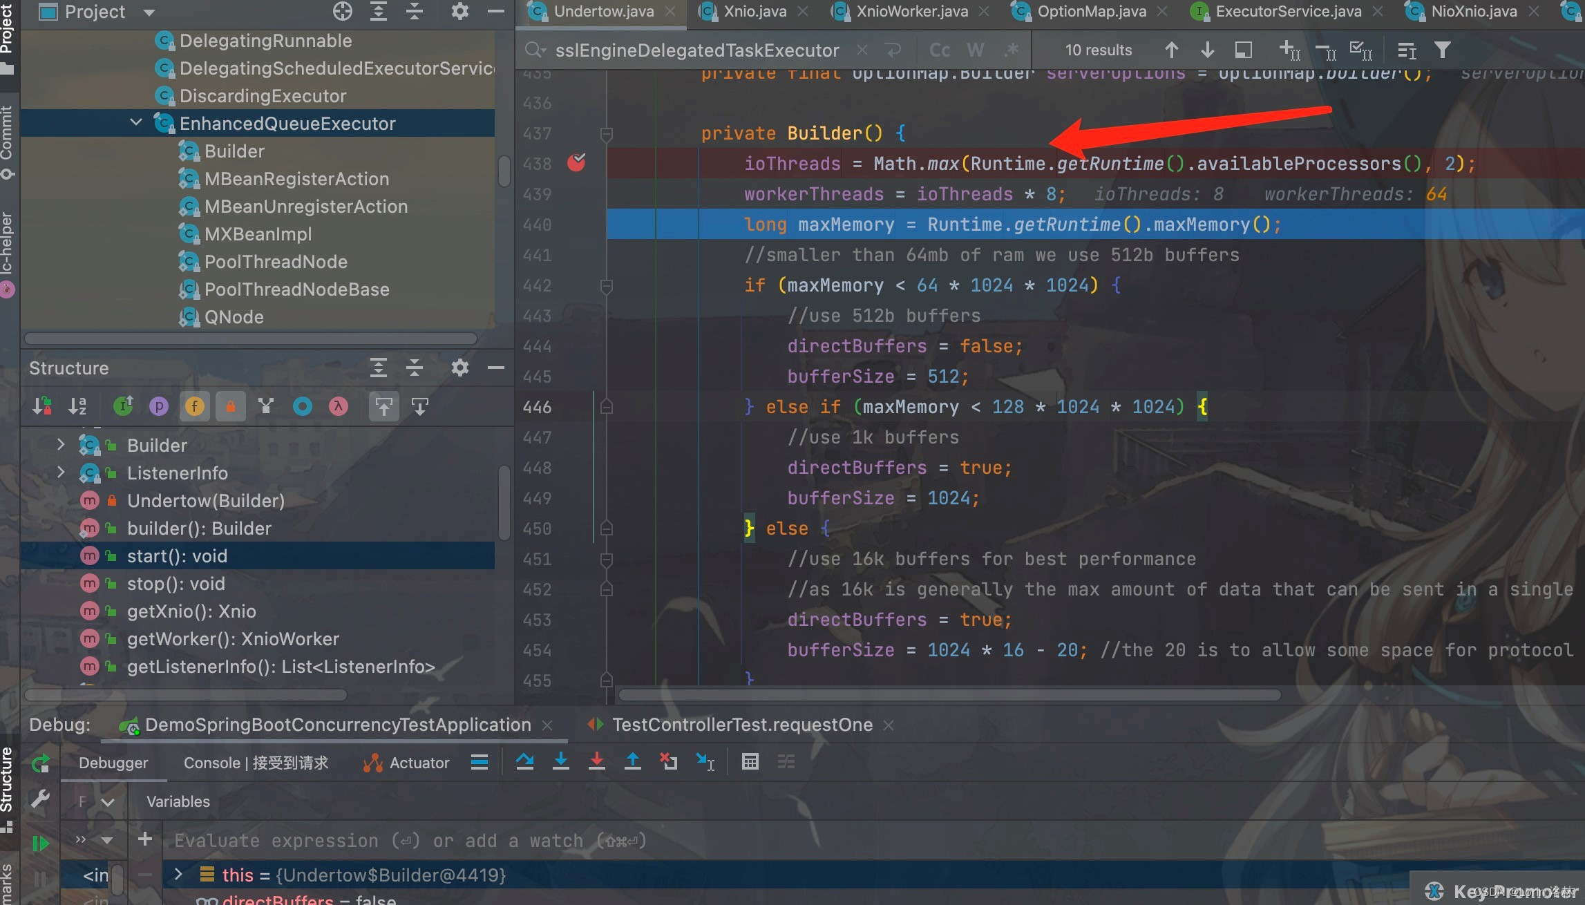Expand all in Project panel
This screenshot has width=1585, height=905.
[x=378, y=11]
